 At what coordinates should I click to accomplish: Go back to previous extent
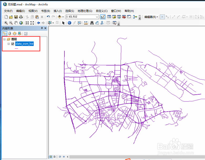pyautogui.click(x=38, y=23)
